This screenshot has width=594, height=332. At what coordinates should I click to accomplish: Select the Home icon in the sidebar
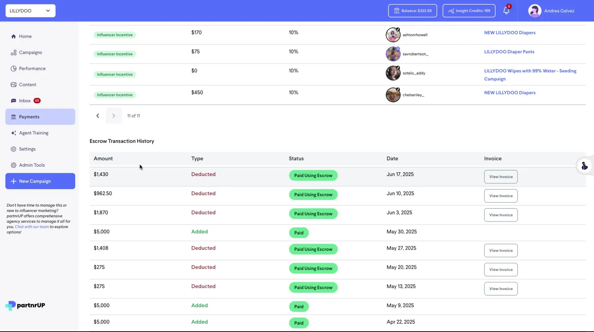pyautogui.click(x=13, y=36)
